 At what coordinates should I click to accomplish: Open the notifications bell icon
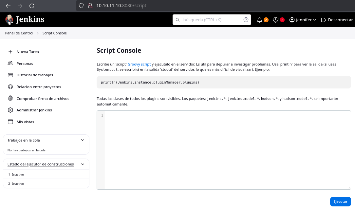259,20
